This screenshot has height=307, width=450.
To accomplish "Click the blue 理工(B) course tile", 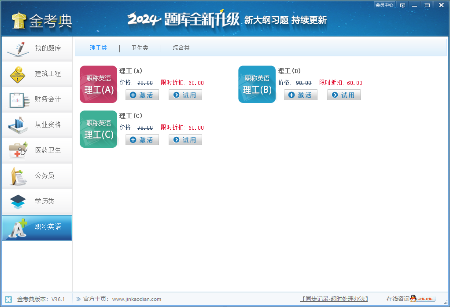I will coord(257,84).
